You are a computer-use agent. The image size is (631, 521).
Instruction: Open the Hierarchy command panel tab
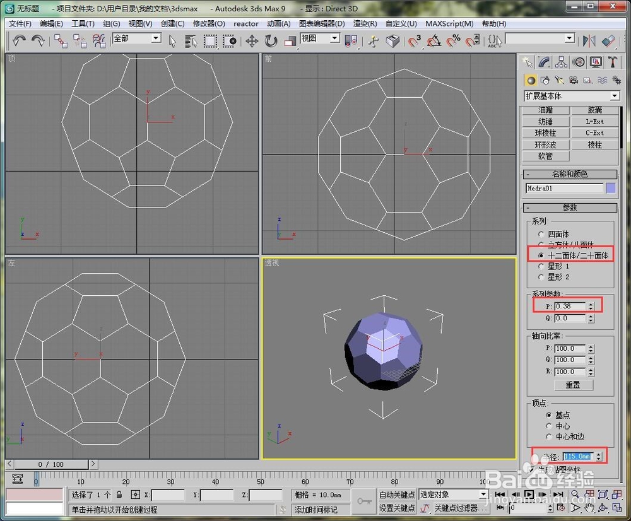click(562, 62)
